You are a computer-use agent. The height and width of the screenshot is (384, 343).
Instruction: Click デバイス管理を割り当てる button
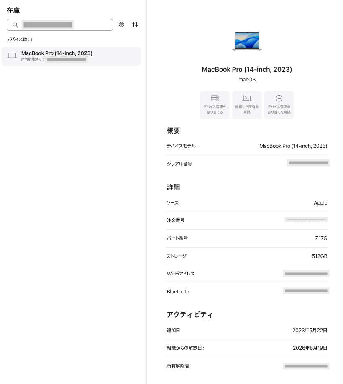[215, 105]
